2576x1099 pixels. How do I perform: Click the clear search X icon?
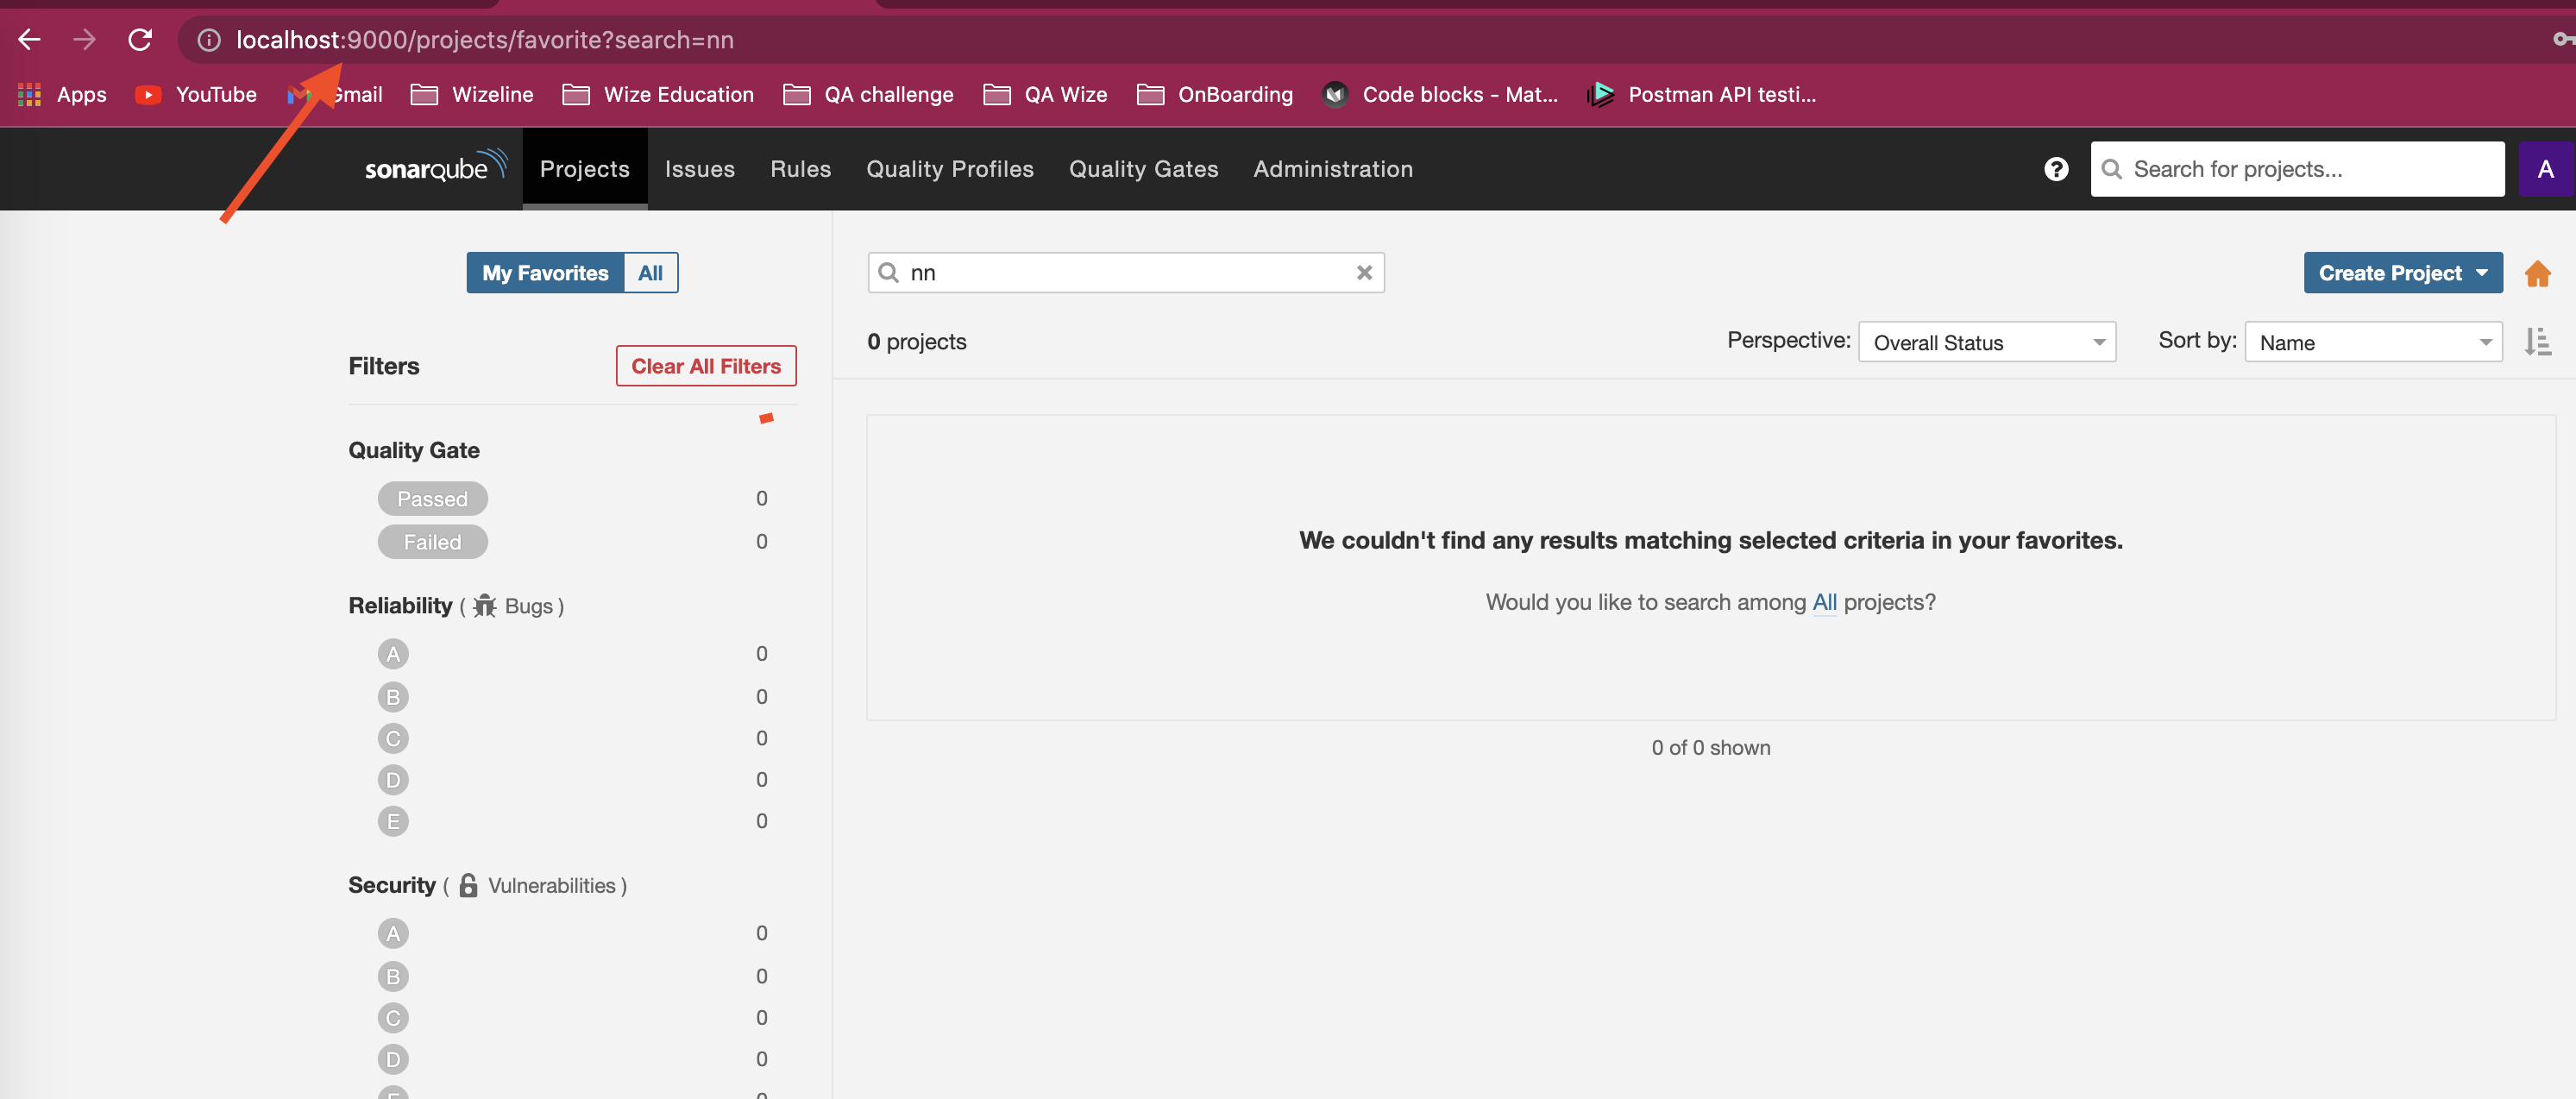(1362, 273)
